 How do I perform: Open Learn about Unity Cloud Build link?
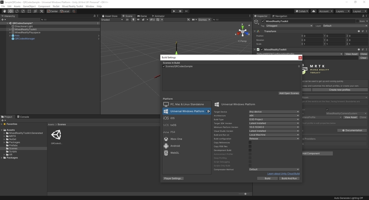(284, 174)
